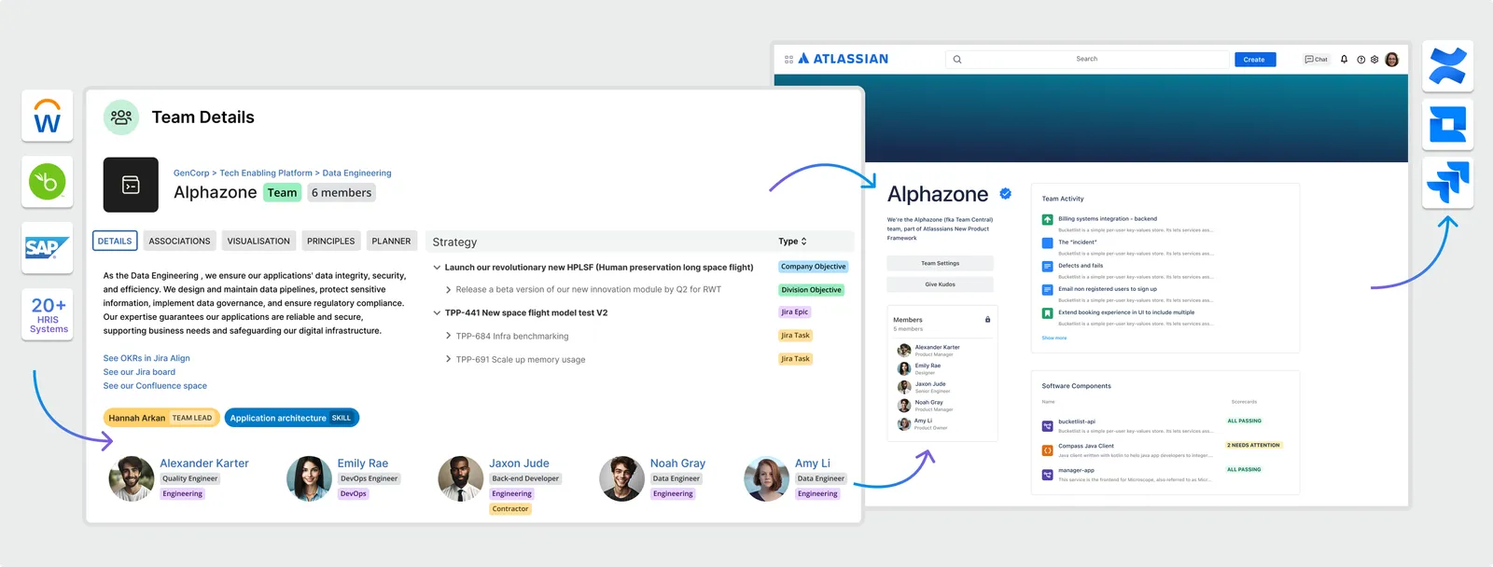Open the Atlassian app switcher grid
This screenshot has height=567, width=1493.
click(788, 59)
